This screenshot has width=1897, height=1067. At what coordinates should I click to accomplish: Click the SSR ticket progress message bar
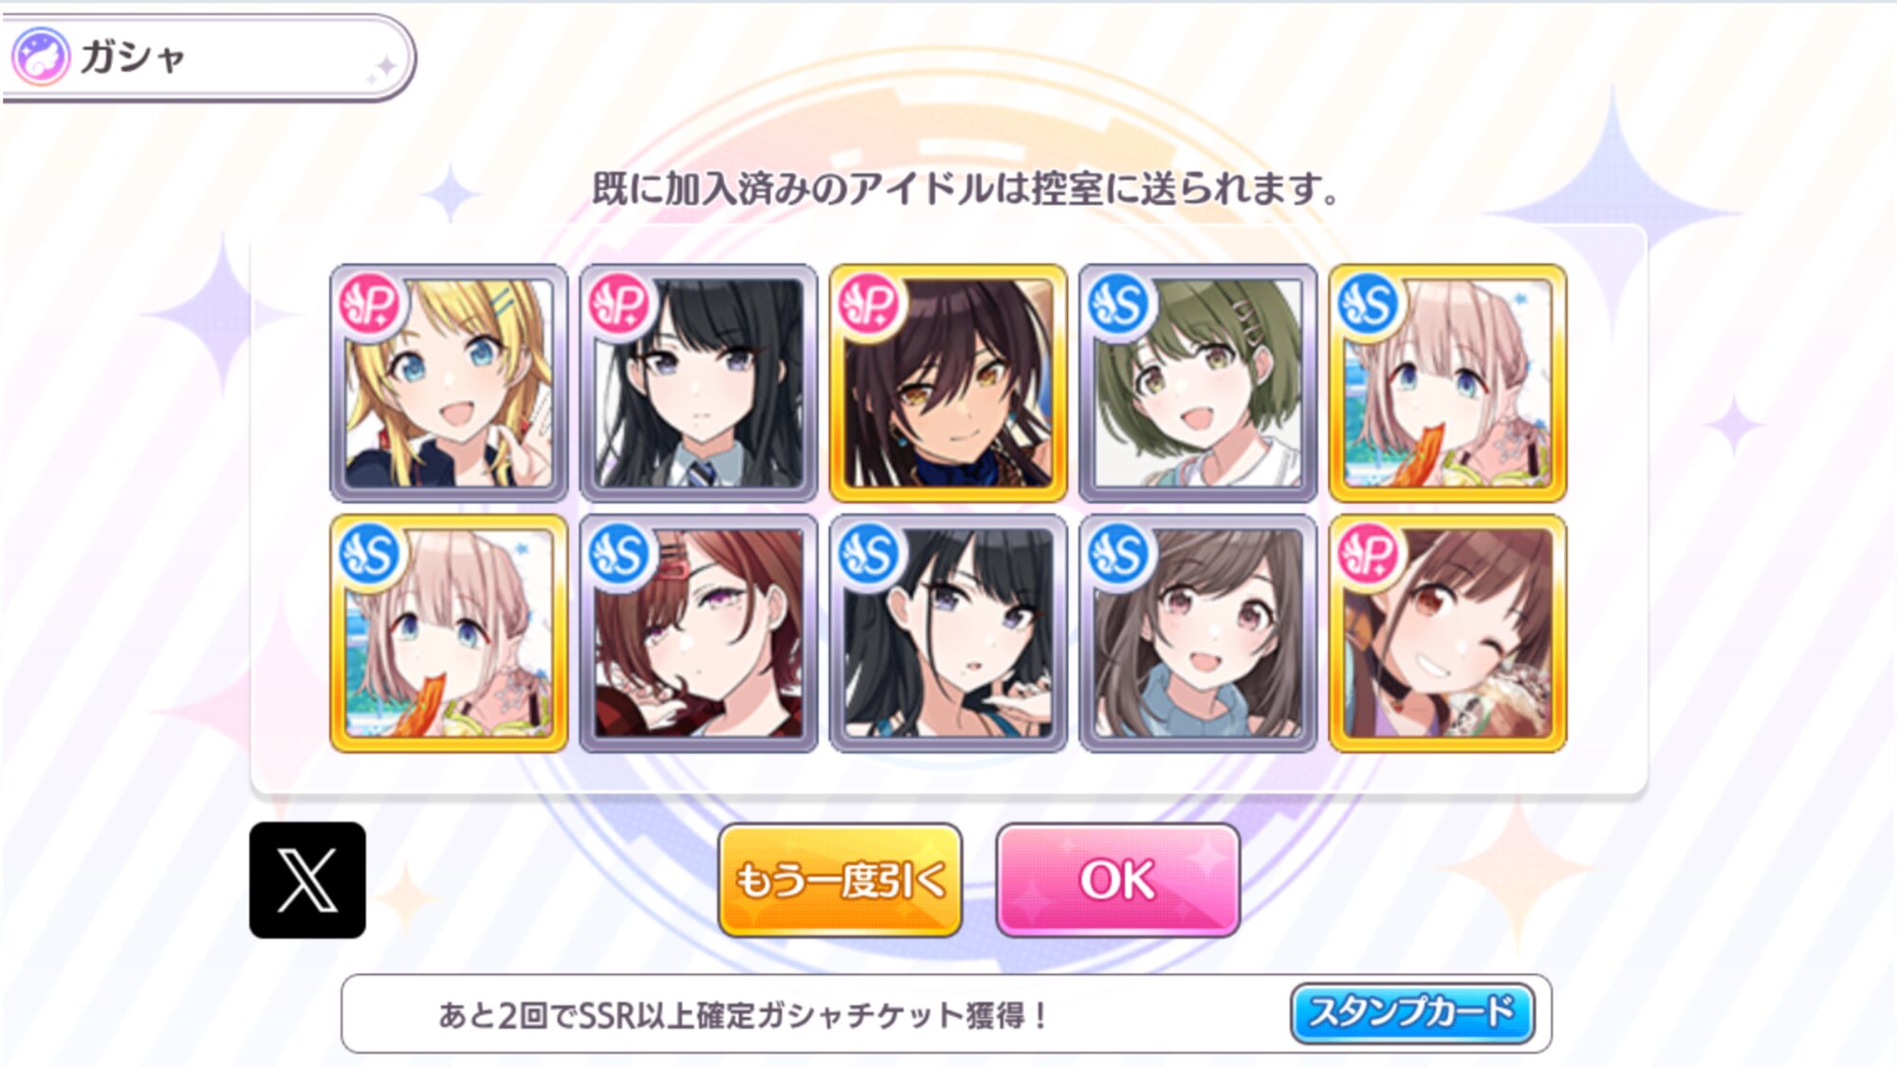(947, 1014)
